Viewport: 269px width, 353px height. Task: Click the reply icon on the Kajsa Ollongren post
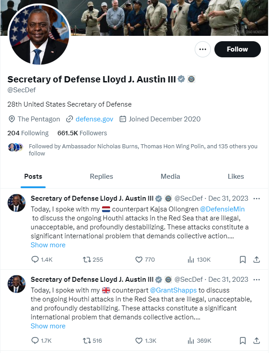[35, 259]
